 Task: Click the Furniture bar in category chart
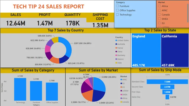pyautogui.click(x=36, y=91)
